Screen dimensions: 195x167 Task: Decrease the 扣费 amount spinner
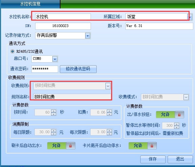point(109,114)
